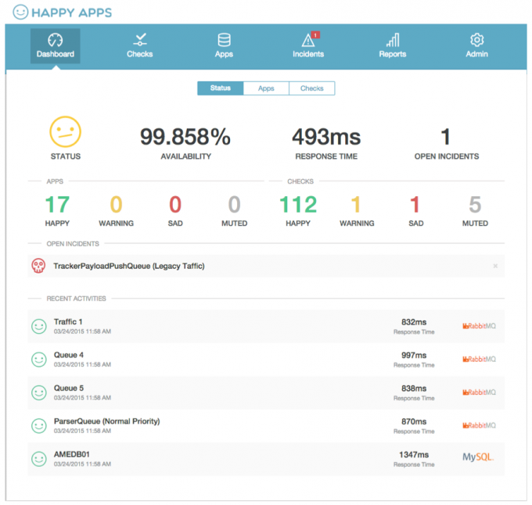The height and width of the screenshot is (505, 532).
Task: Click the 17 happy apps count
Action: pos(57,205)
